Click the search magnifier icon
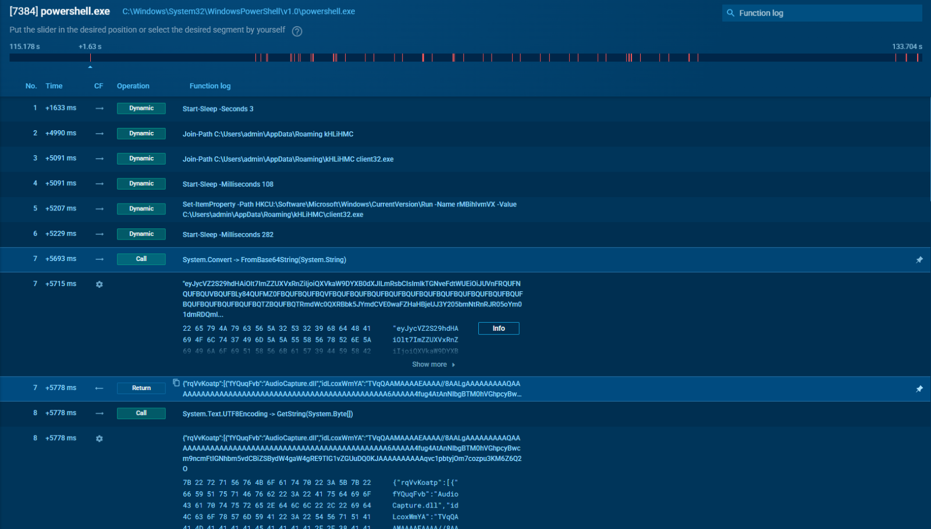The width and height of the screenshot is (931, 529). [730, 13]
